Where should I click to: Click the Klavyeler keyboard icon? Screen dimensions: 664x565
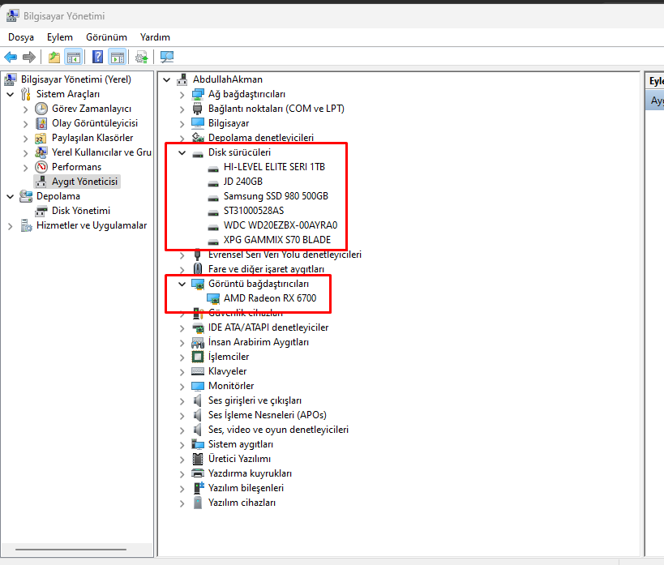coord(198,371)
